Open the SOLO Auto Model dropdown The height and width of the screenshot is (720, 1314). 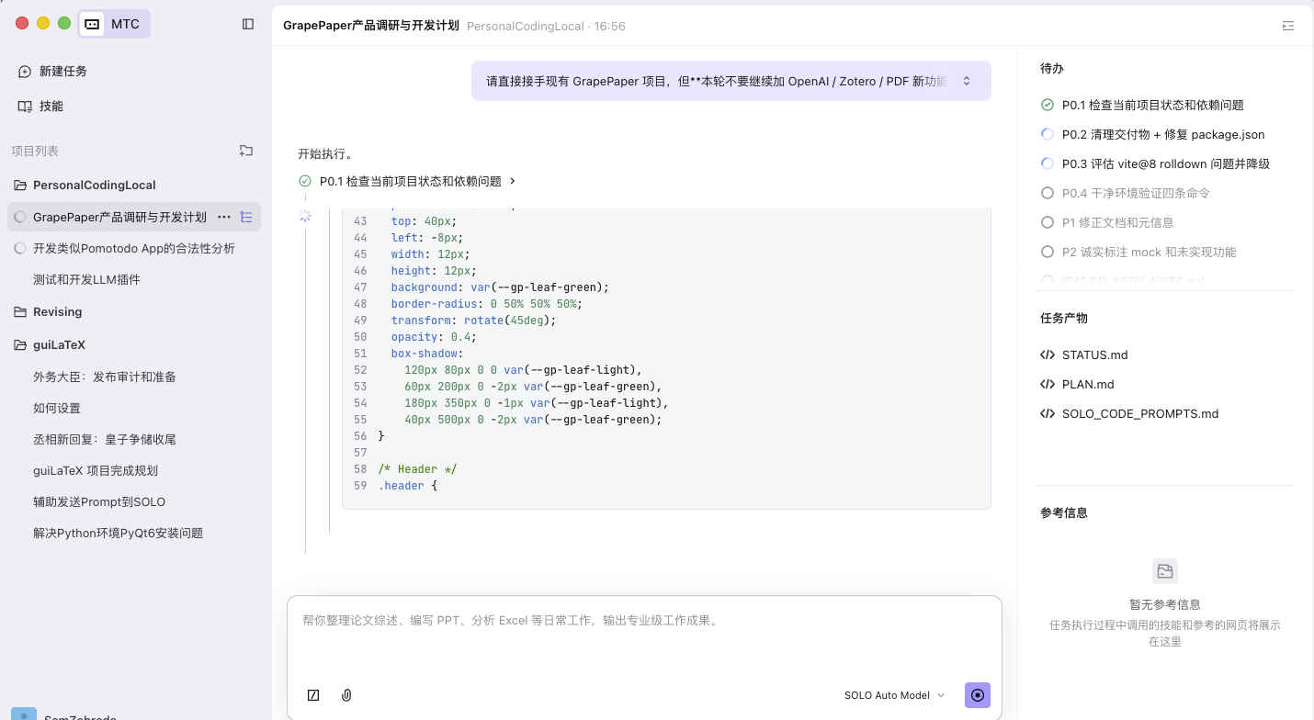pos(894,695)
